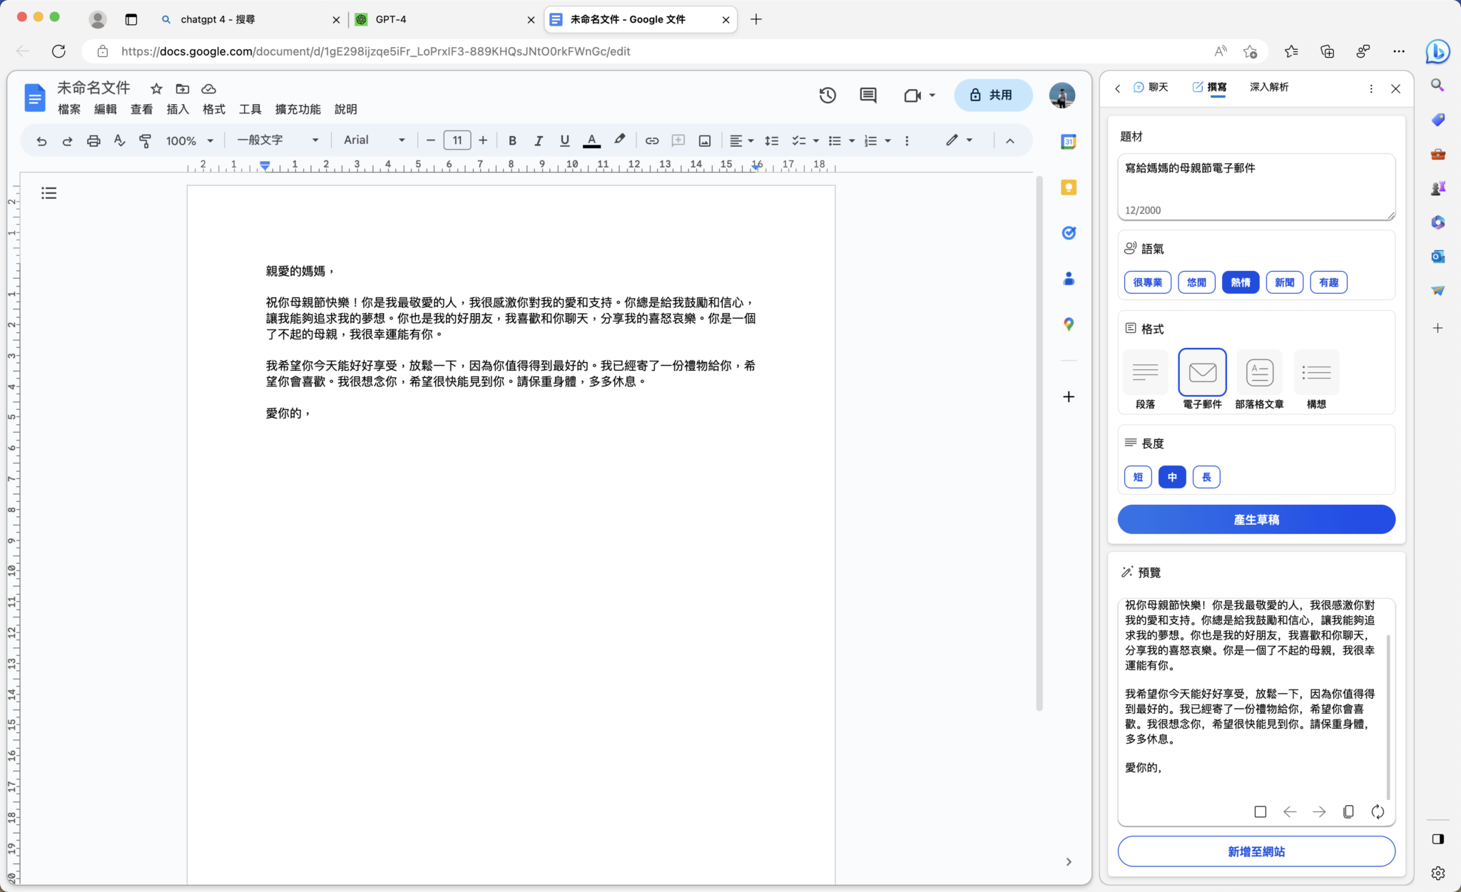The image size is (1461, 892).
Task: Toggle bold formatting
Action: tap(512, 140)
